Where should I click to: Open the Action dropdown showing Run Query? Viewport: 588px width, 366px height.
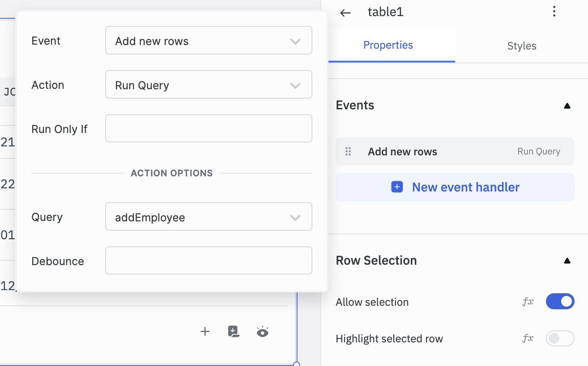208,85
